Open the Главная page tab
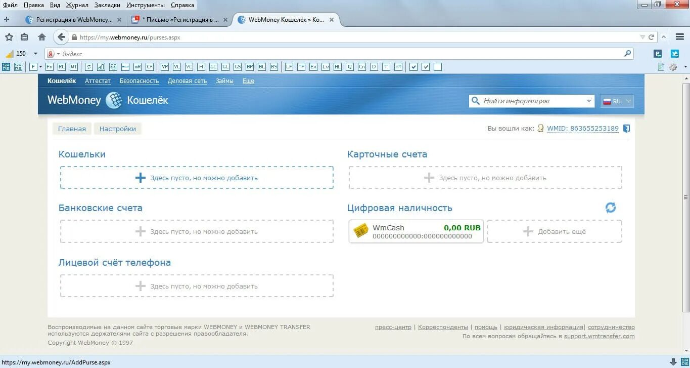 point(72,129)
